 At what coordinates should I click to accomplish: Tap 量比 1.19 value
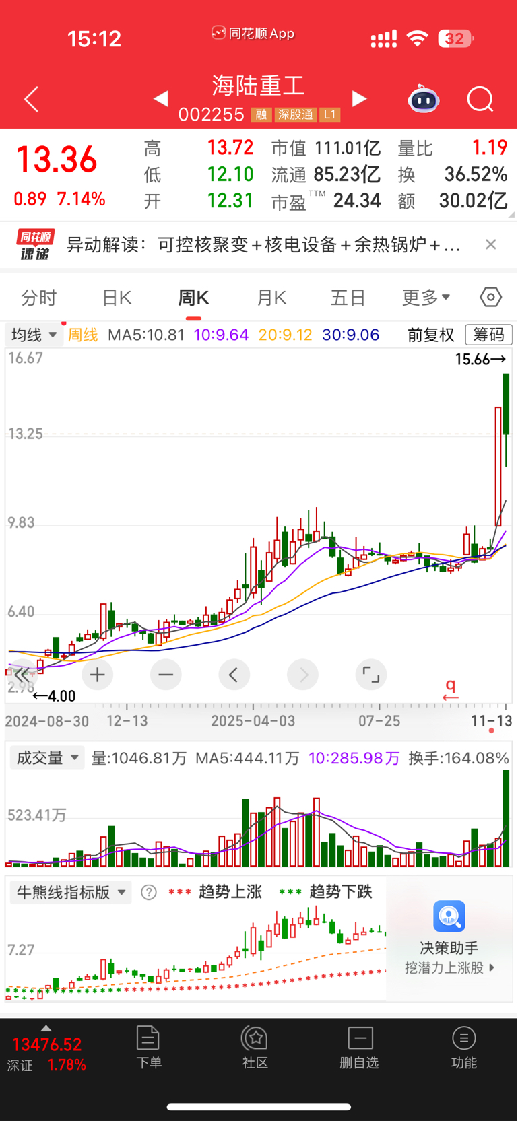click(490, 148)
